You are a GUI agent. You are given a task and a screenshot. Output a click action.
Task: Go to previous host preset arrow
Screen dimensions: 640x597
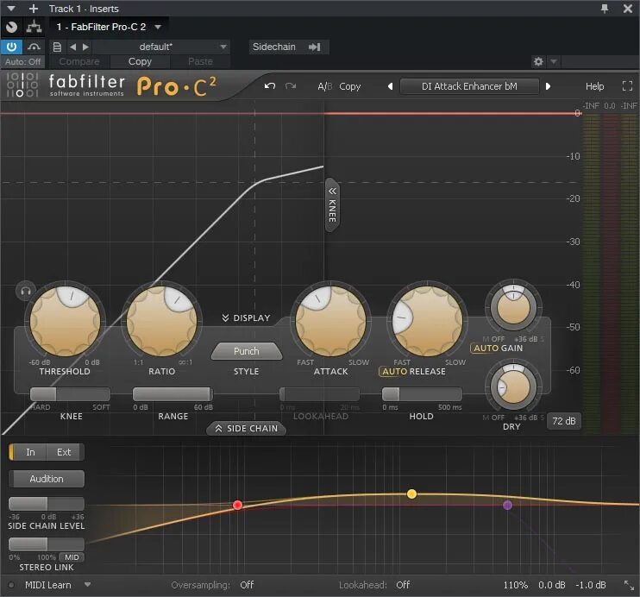pos(72,47)
